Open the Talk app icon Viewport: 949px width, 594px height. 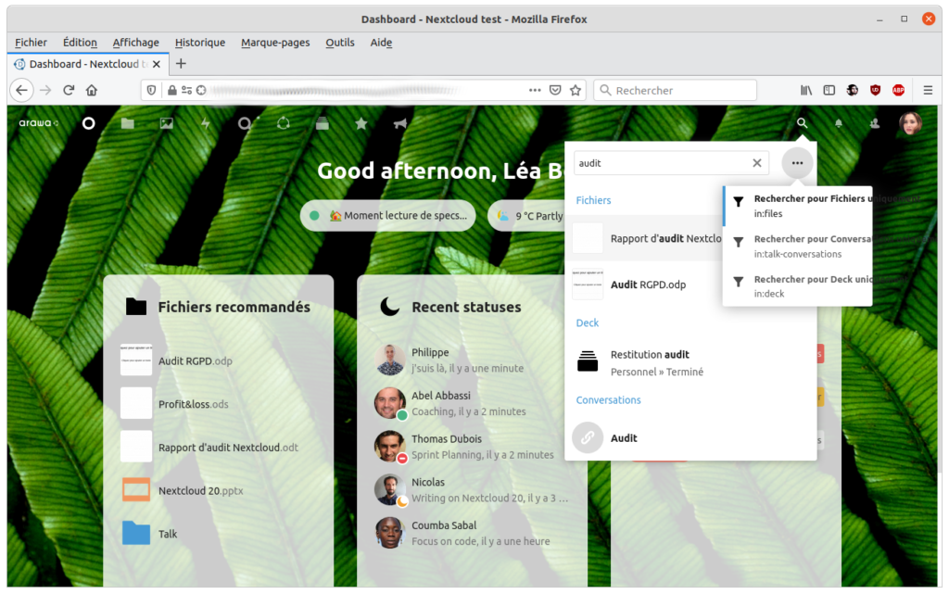click(x=245, y=123)
